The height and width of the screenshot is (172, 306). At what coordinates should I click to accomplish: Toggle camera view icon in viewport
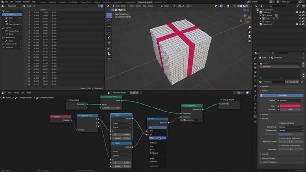(x=249, y=36)
